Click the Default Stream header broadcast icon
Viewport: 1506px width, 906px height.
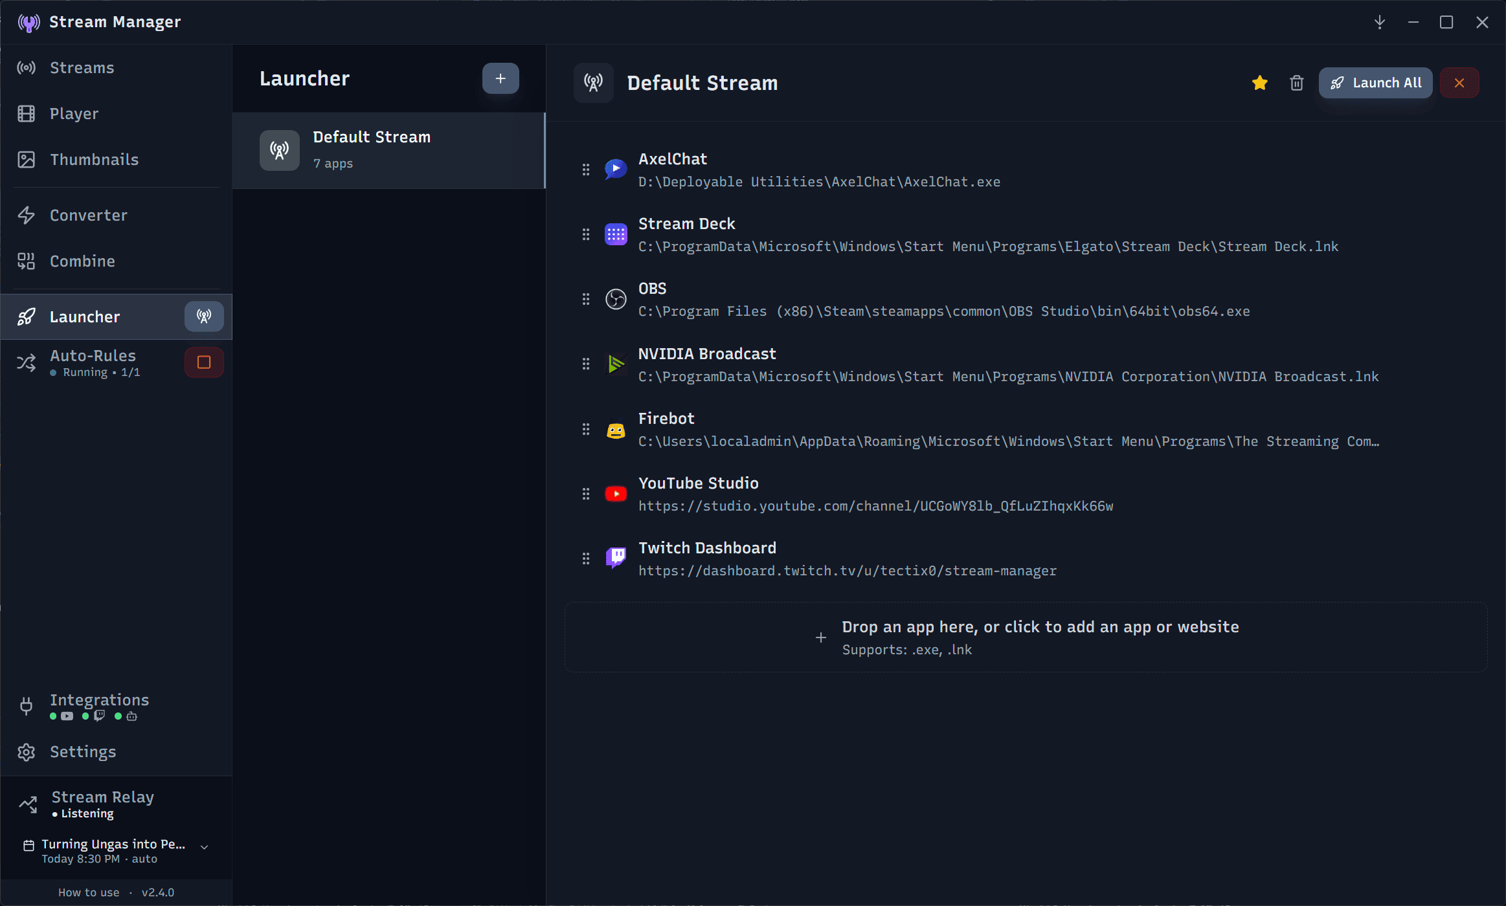tap(593, 83)
